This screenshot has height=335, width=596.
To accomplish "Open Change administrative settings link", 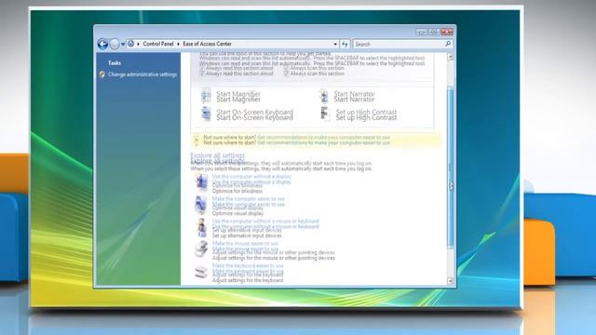I will click(142, 74).
